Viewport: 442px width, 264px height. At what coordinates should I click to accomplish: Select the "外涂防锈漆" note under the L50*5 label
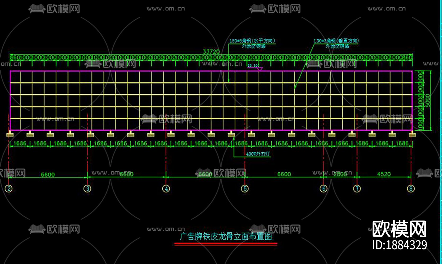254,46
